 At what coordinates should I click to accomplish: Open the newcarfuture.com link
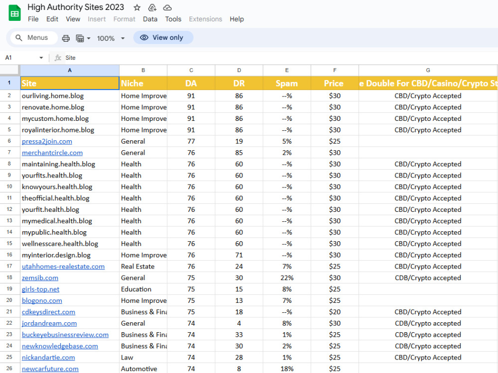[50, 369]
